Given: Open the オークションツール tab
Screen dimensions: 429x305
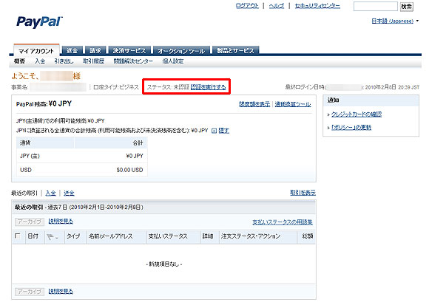Looking at the screenshot, I should coord(181,51).
